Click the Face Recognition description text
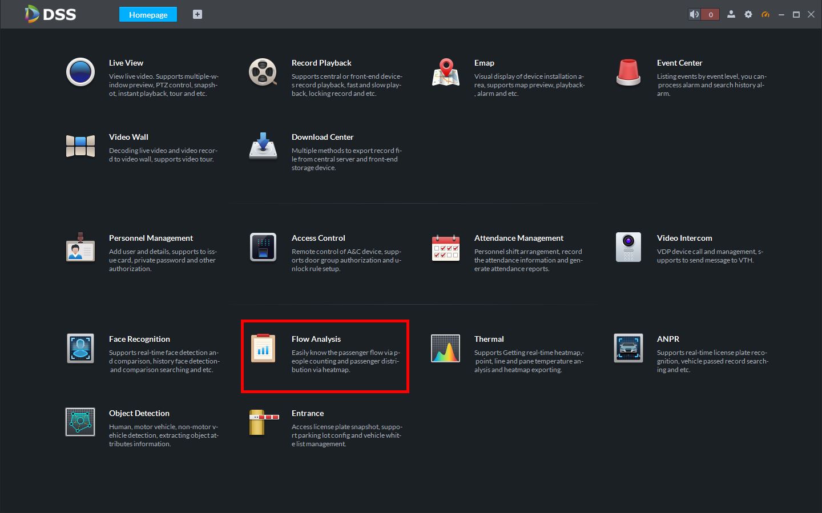 pyautogui.click(x=164, y=361)
